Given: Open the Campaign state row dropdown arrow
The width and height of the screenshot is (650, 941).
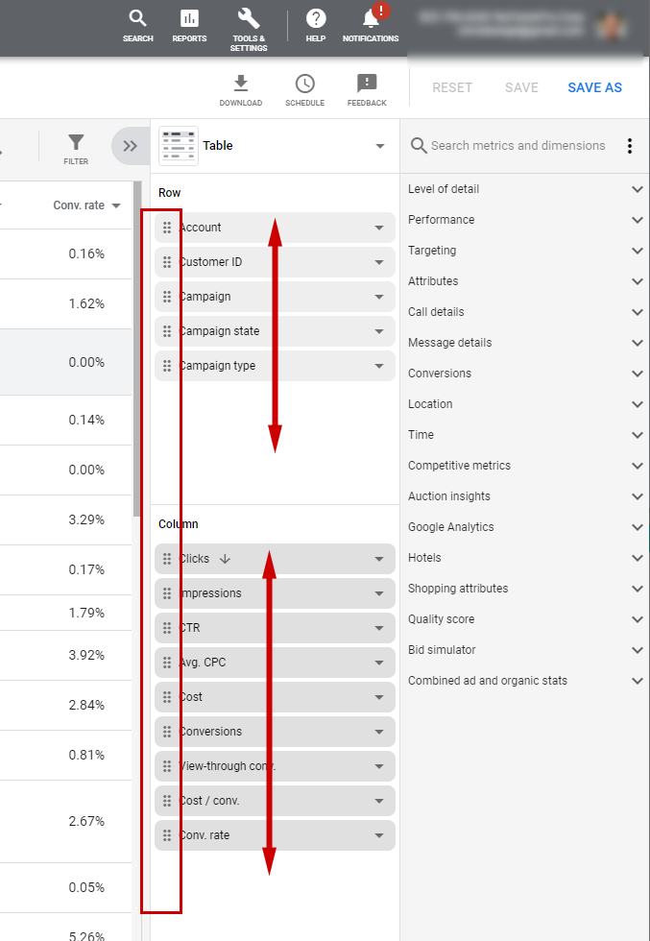Looking at the screenshot, I should click(x=379, y=331).
